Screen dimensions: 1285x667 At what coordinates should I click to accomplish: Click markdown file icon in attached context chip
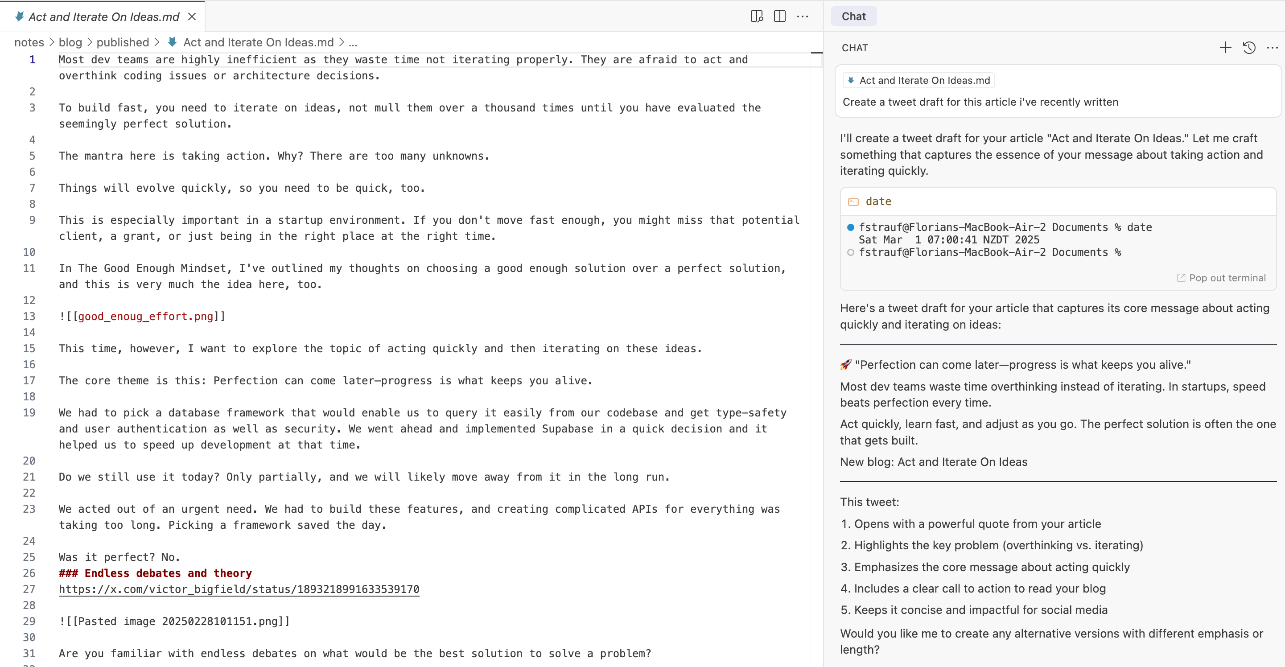[851, 80]
